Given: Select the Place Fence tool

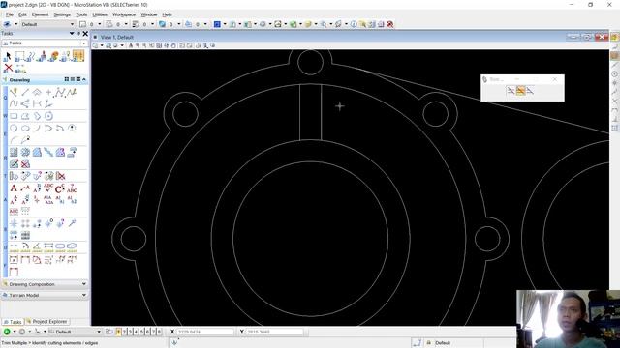Looking at the screenshot, I should (x=19, y=56).
